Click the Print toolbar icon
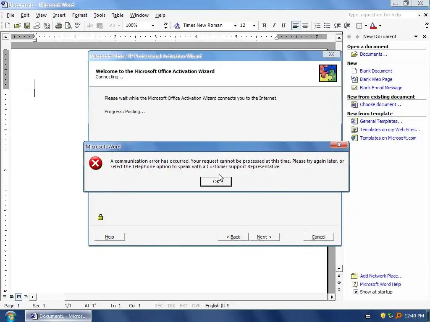 [x=59, y=26]
